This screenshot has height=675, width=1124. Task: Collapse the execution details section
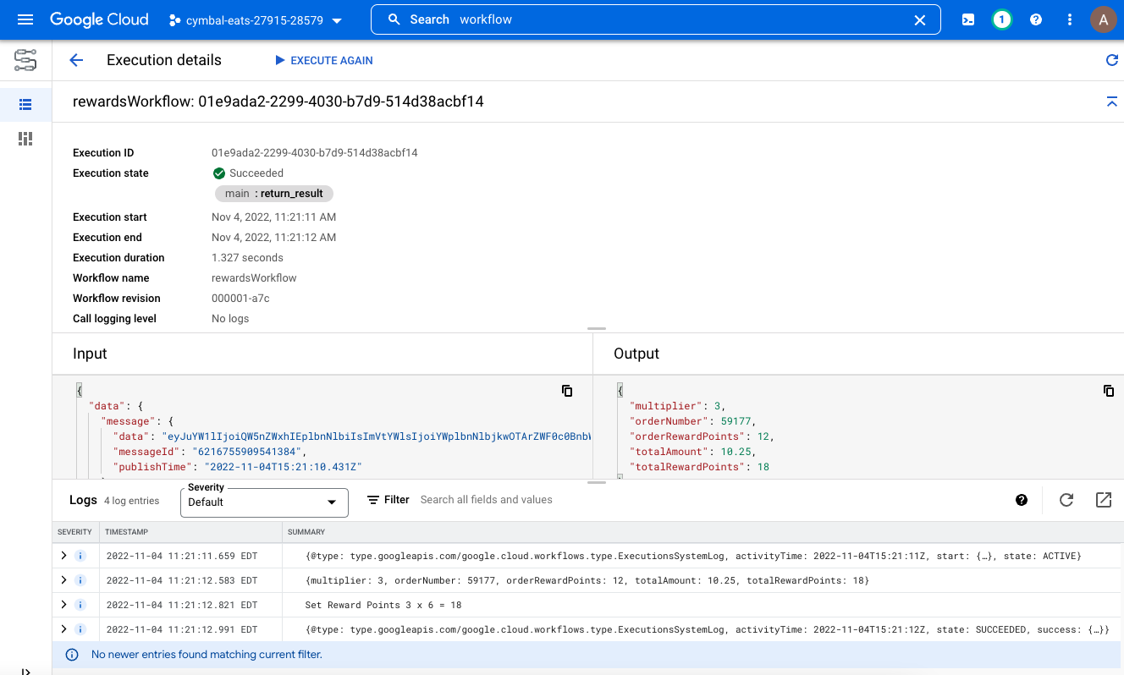coord(1111,102)
